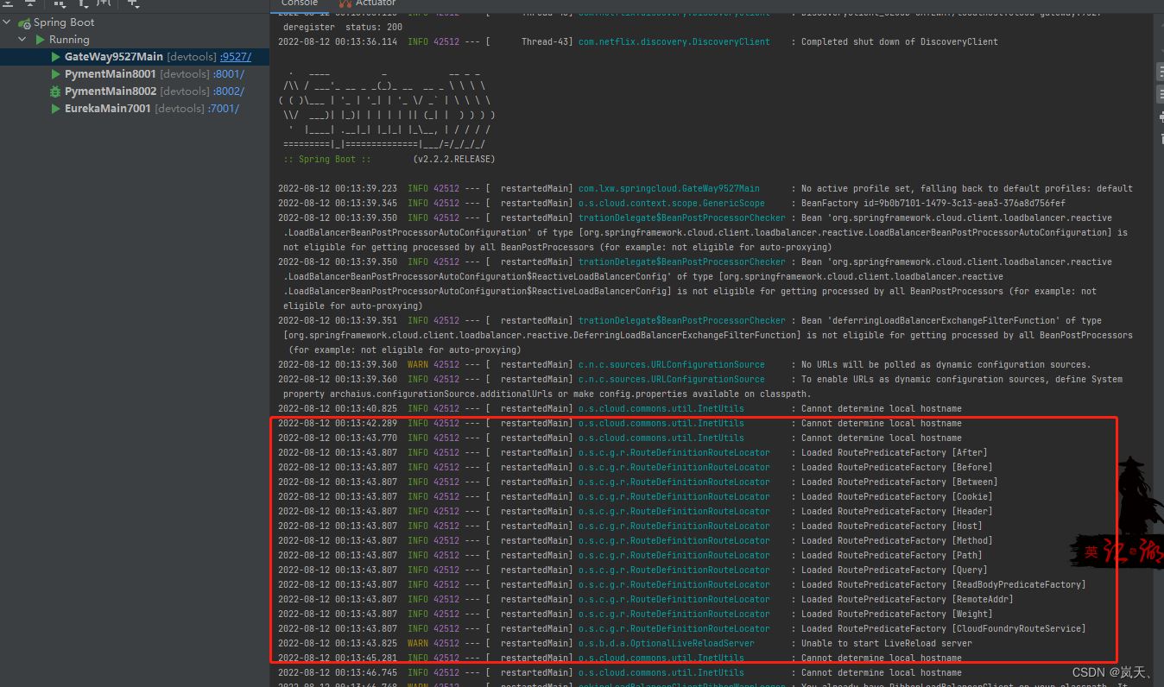Viewport: 1164px width, 687px height.
Task: Open the :8001/ port link
Action: click(x=228, y=74)
